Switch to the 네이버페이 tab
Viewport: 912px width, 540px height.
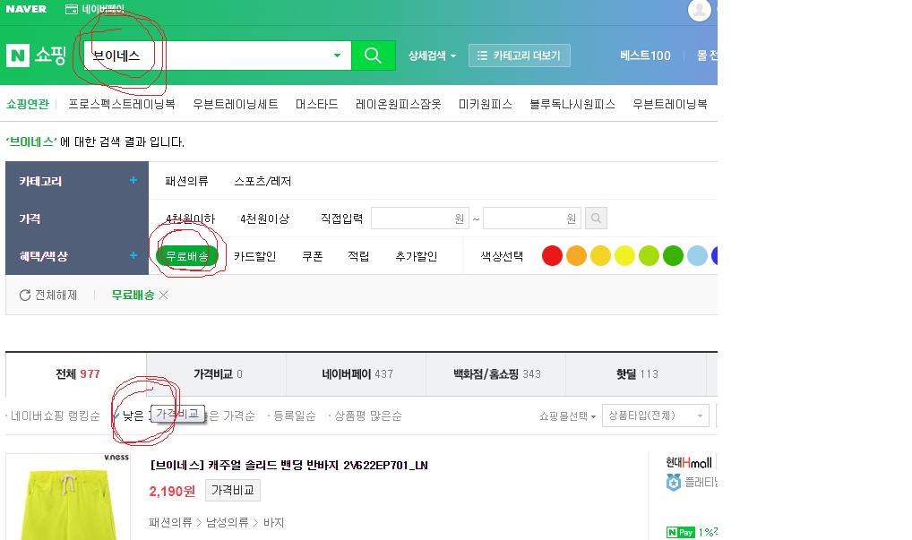pyautogui.click(x=357, y=374)
